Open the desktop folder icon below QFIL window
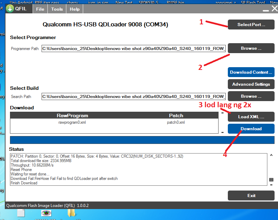This screenshot has width=278, height=220. click(x=72, y=213)
